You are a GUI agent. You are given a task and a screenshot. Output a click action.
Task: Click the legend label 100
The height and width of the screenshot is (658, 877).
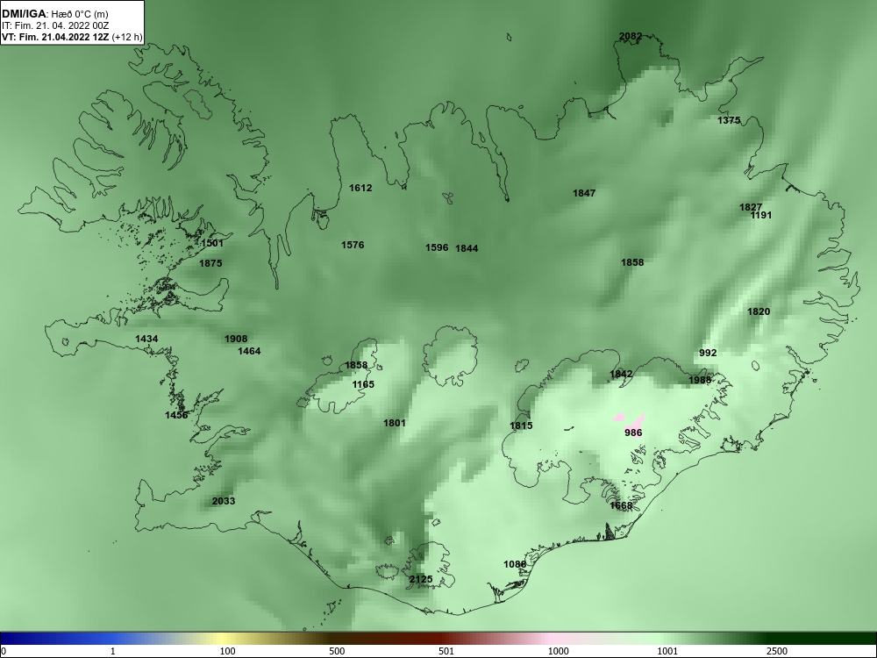pyautogui.click(x=228, y=651)
